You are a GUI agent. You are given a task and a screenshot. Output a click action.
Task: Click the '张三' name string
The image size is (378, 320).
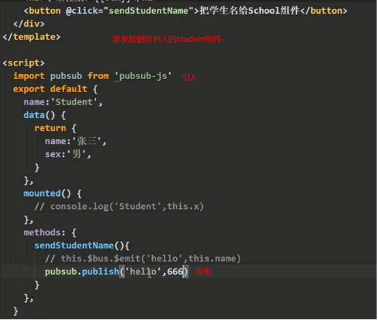click(86, 141)
